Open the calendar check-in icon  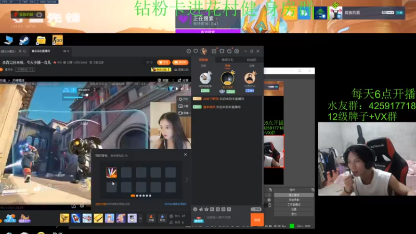[x=214, y=51]
